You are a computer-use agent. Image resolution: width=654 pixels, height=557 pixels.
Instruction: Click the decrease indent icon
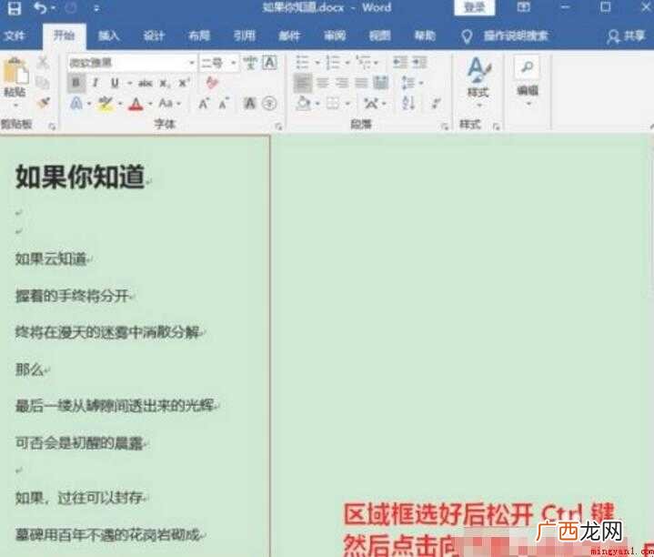coord(400,63)
